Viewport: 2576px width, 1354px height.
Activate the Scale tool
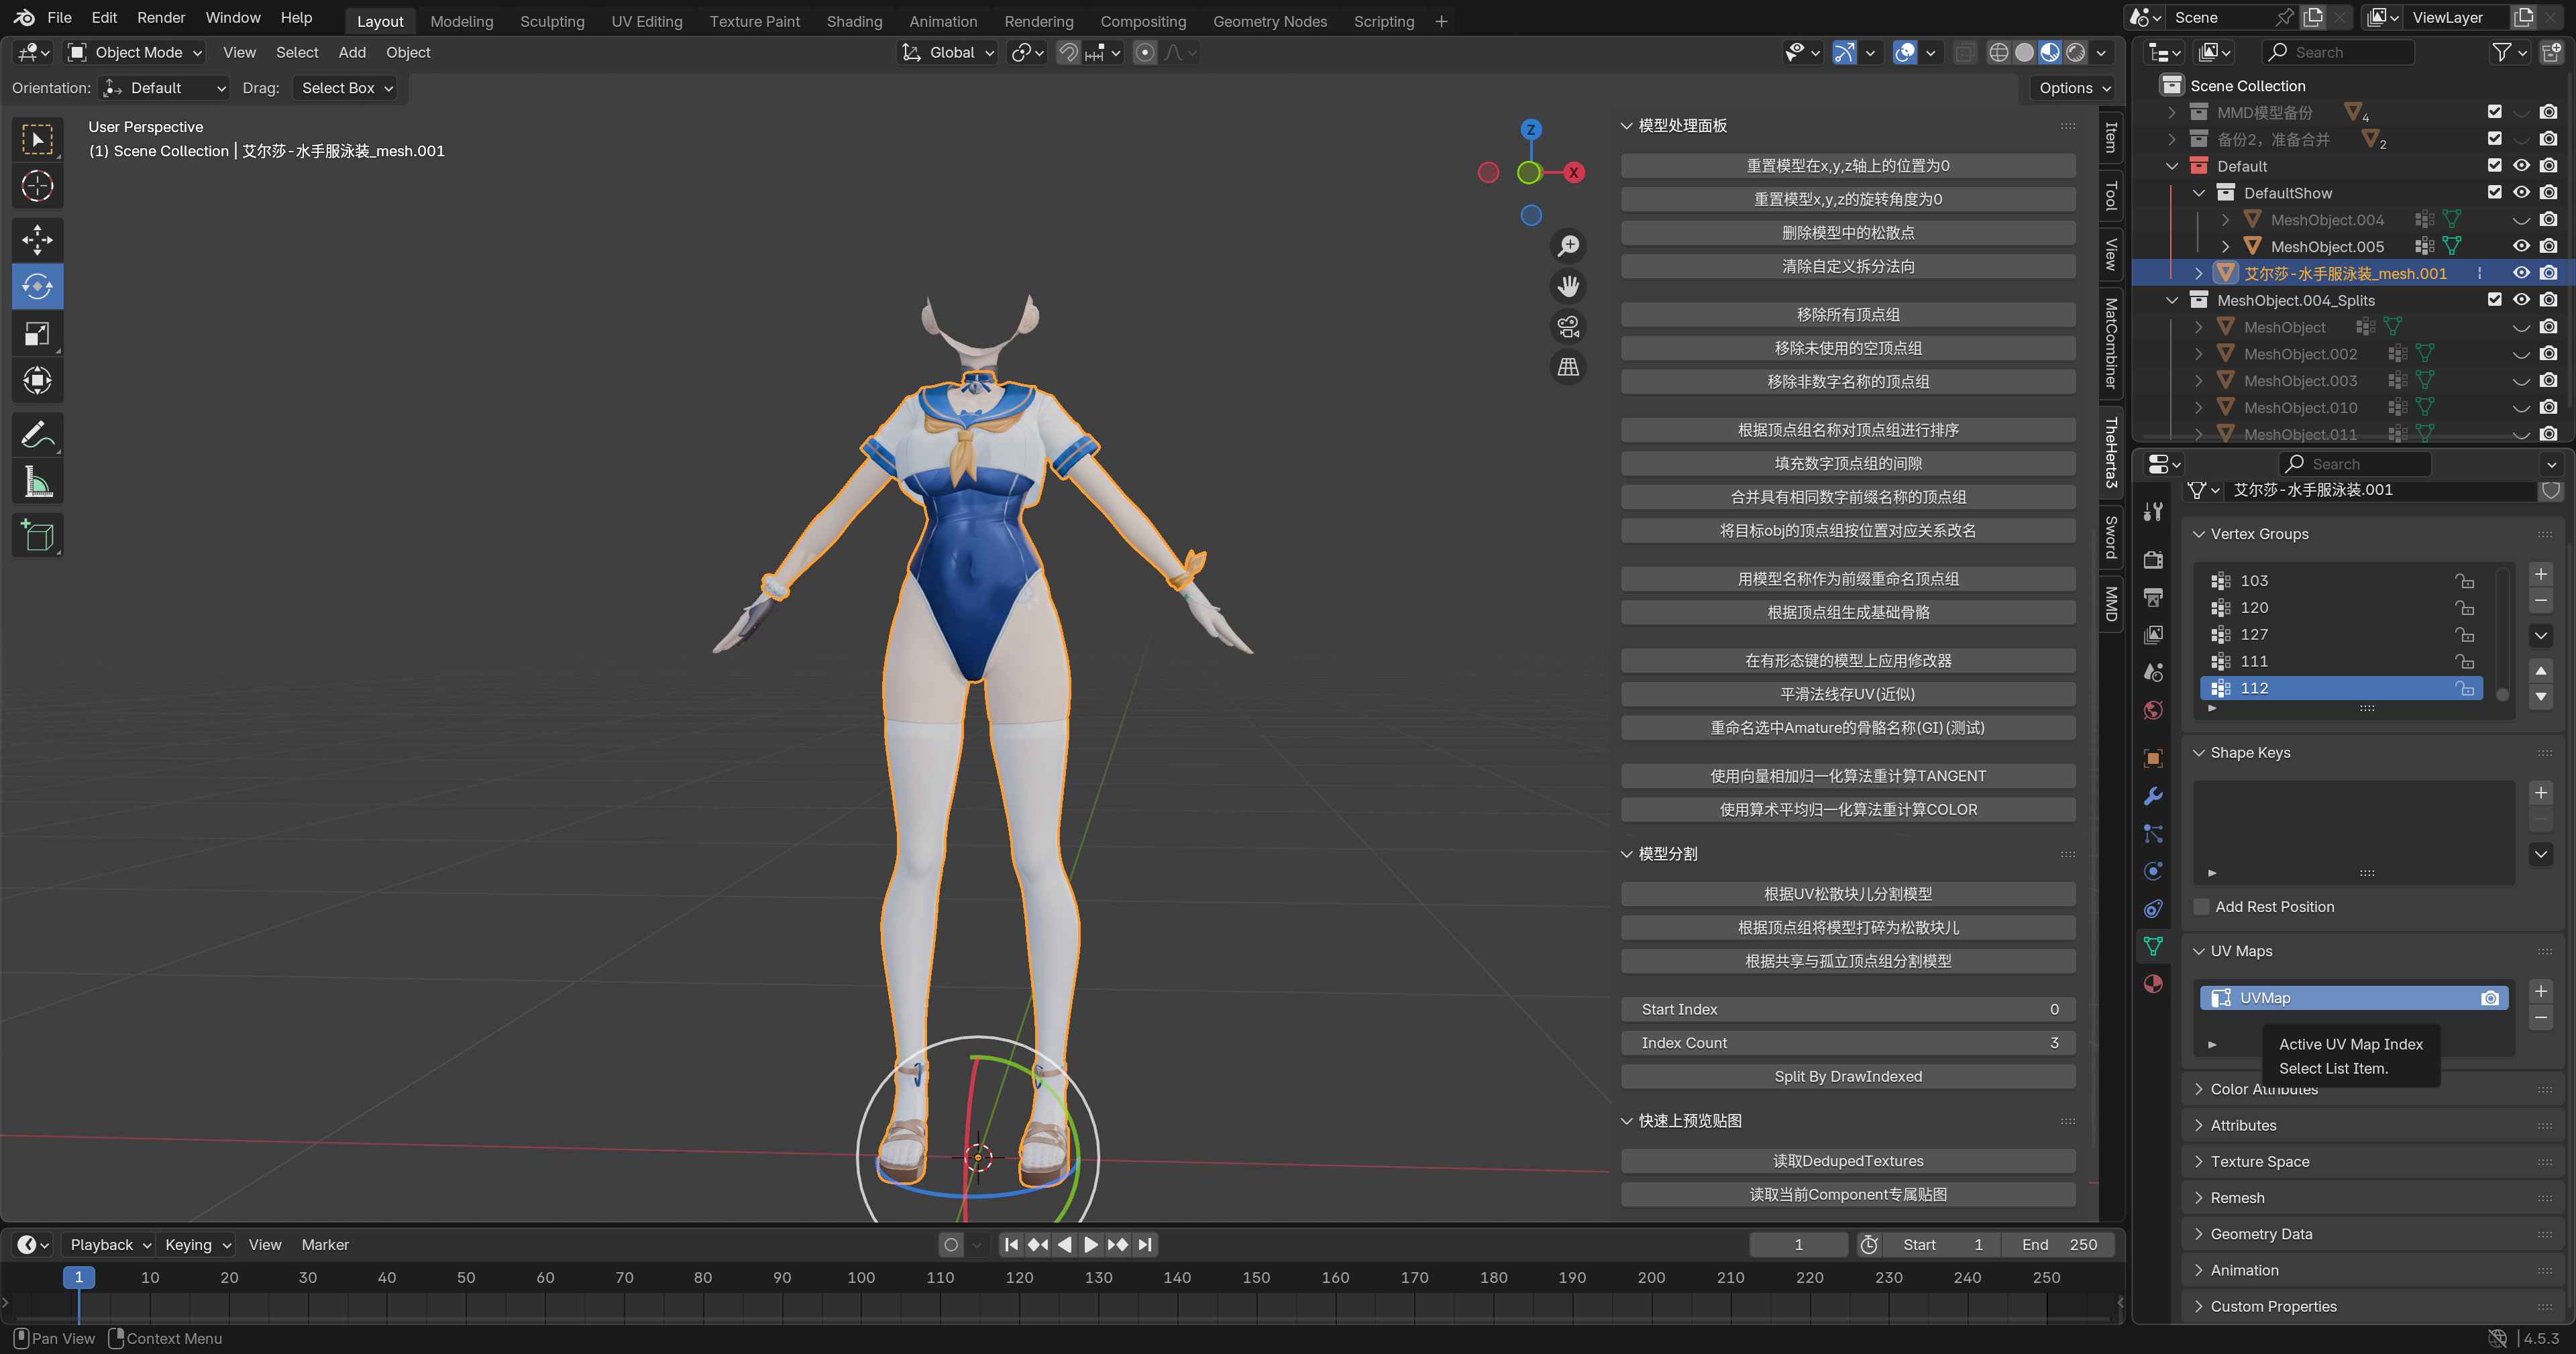click(37, 333)
